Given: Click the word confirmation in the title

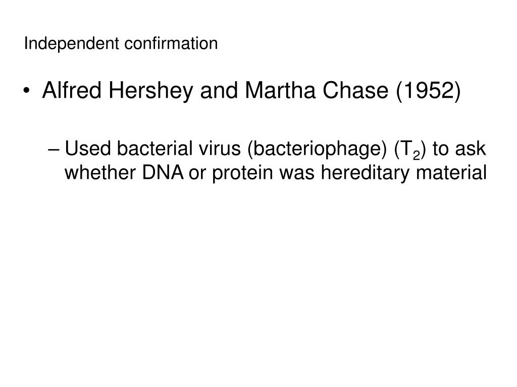Looking at the screenshot, I should click(171, 43).
